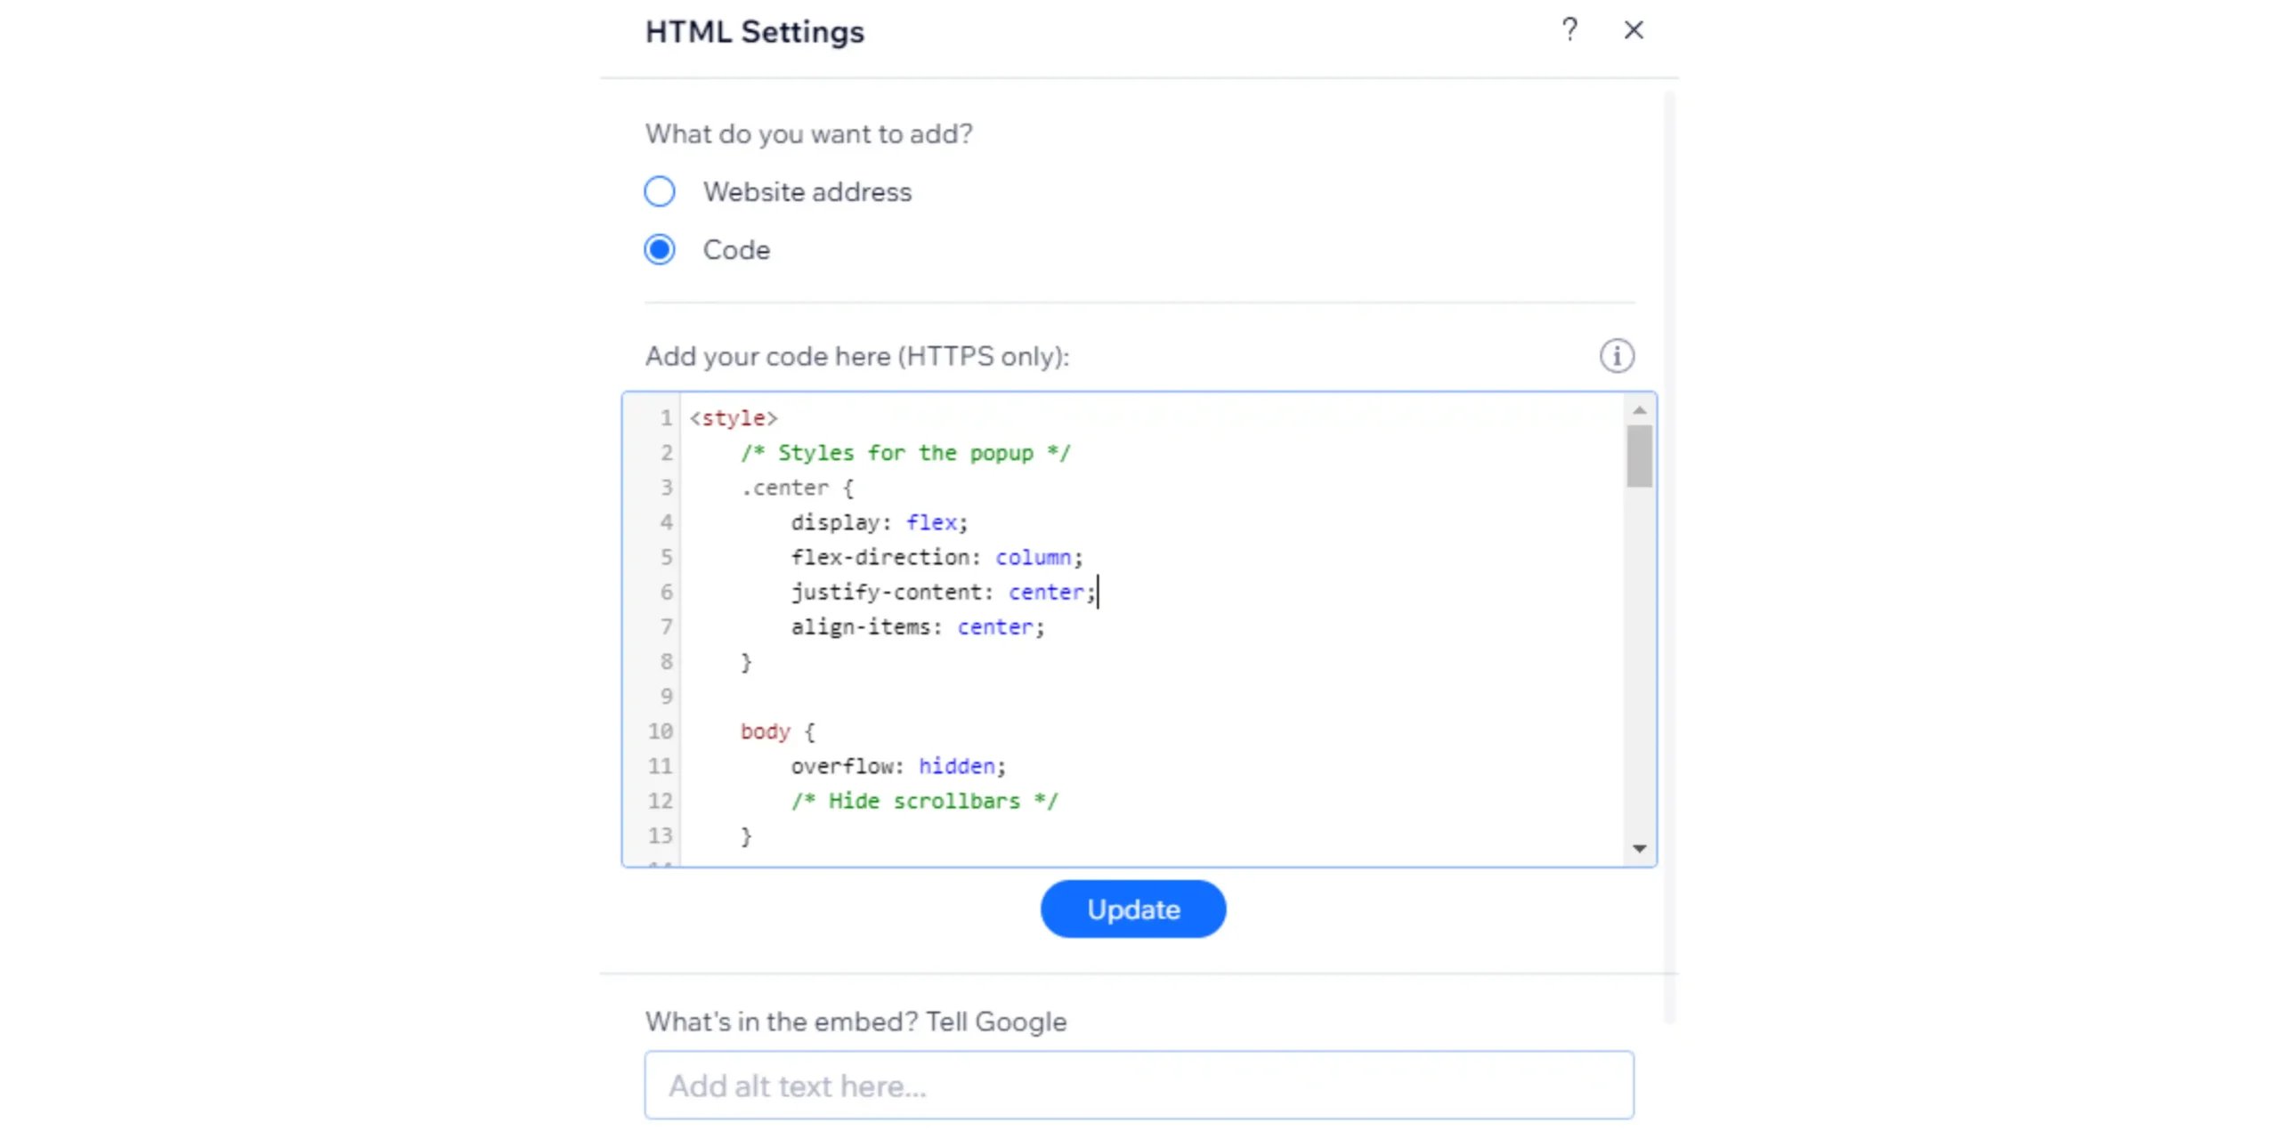The width and height of the screenshot is (2279, 1139).
Task: Click the alt text input field
Action: click(x=1139, y=1085)
